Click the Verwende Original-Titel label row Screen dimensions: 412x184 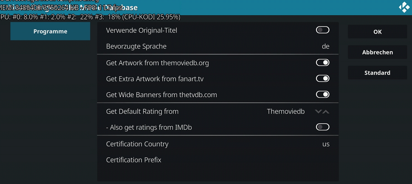[218, 30]
